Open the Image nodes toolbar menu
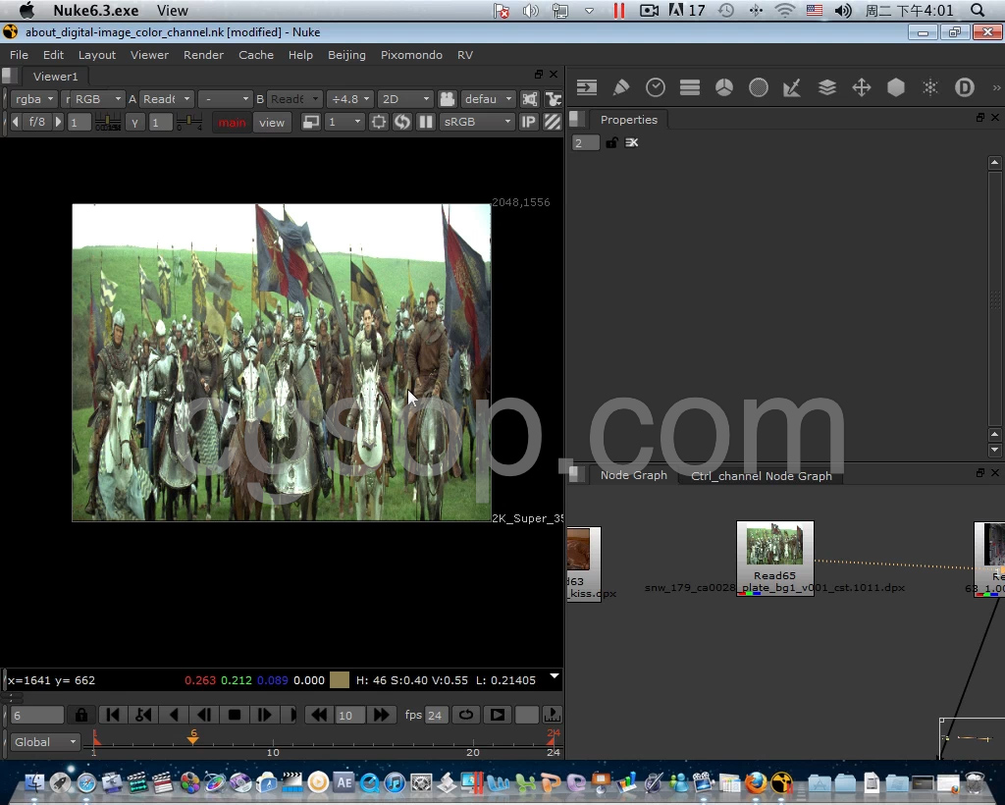This screenshot has height=805, width=1005. (x=587, y=87)
